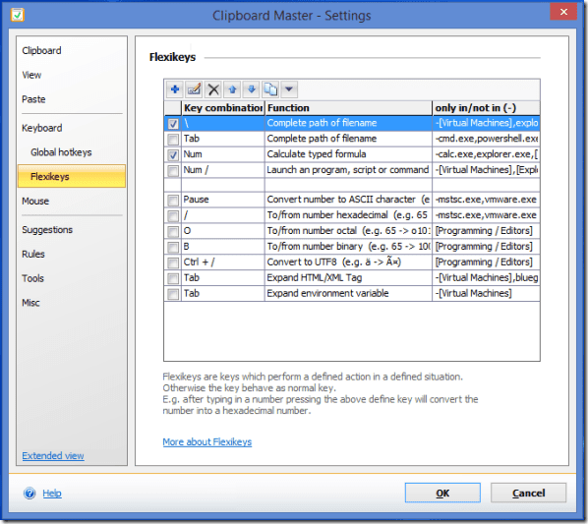Select Flexikeys in the sidebar
588x524 pixels.
point(72,176)
